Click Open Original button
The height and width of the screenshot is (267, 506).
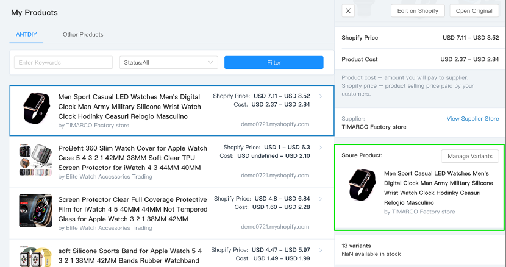coord(474,10)
